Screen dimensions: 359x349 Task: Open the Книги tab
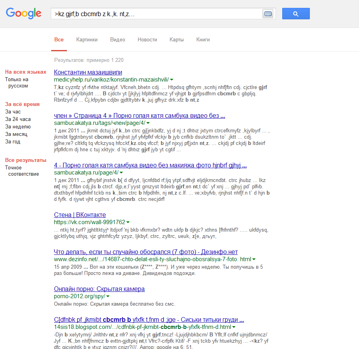coord(203,40)
